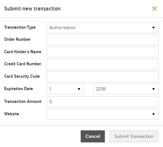The image size is (163, 147).
Task: Click the Transaction Amount field containing 0
Action: 103,102
